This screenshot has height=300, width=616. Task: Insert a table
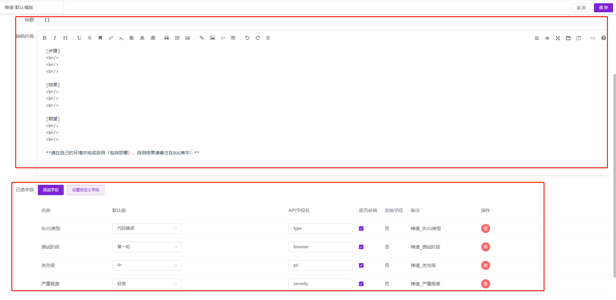pos(233,38)
